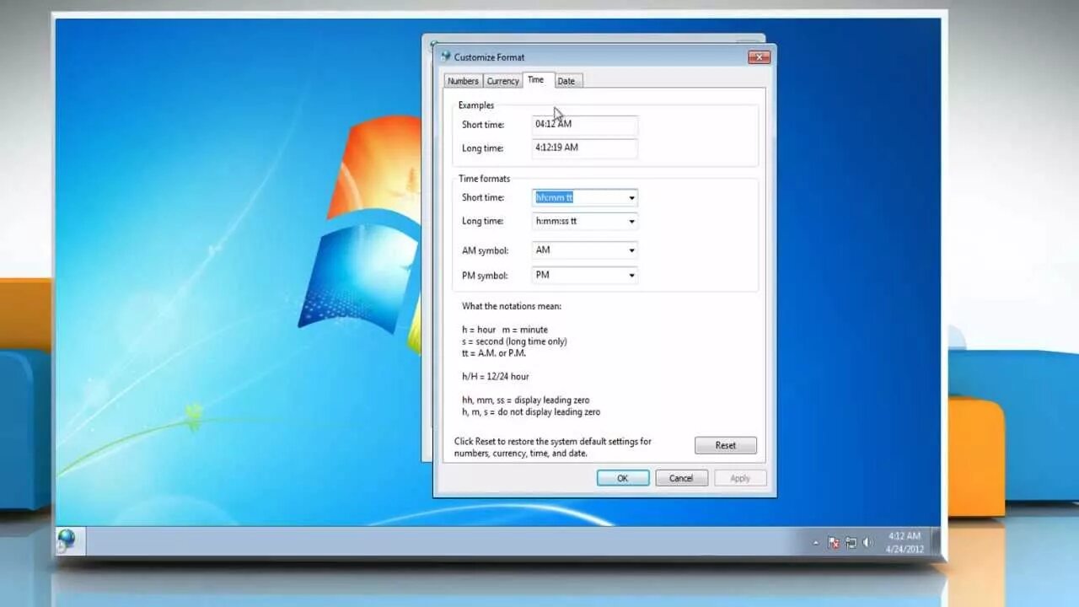
Task: Switch to the Numbers tab
Action: 463,81
